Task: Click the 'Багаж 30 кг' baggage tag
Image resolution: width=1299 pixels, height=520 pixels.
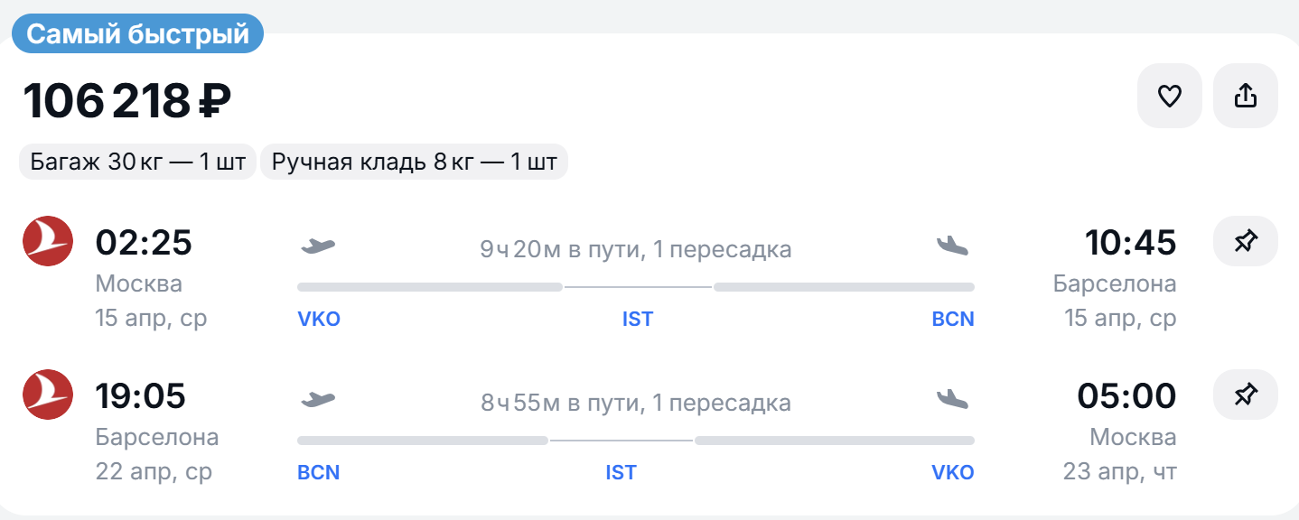Action: [138, 162]
